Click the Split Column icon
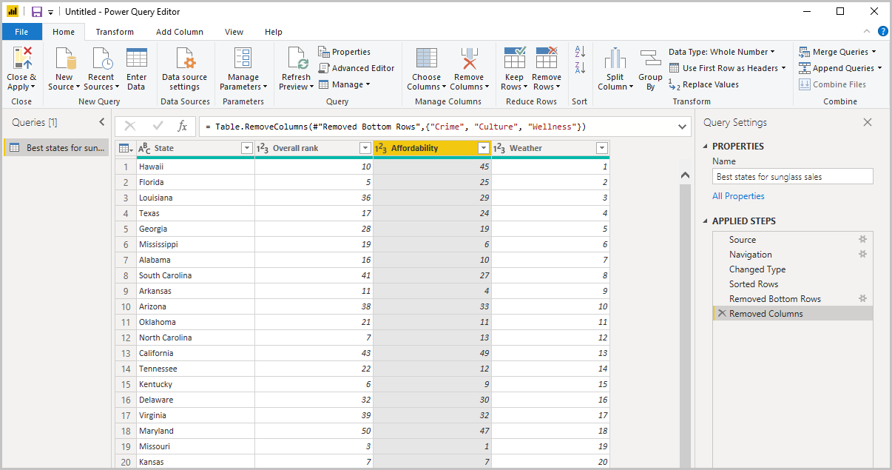This screenshot has height=470, width=892. 615,58
